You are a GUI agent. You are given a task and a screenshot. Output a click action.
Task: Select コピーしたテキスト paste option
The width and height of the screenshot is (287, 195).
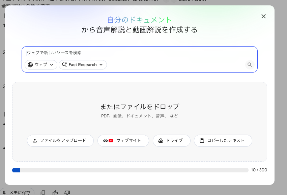coord(223,141)
